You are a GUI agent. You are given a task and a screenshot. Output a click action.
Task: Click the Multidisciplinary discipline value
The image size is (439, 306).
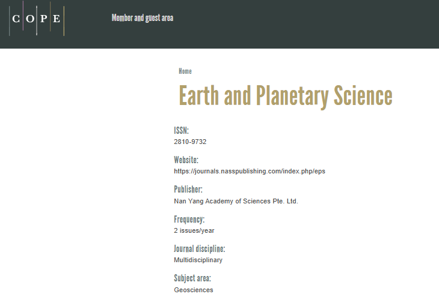coord(198,260)
